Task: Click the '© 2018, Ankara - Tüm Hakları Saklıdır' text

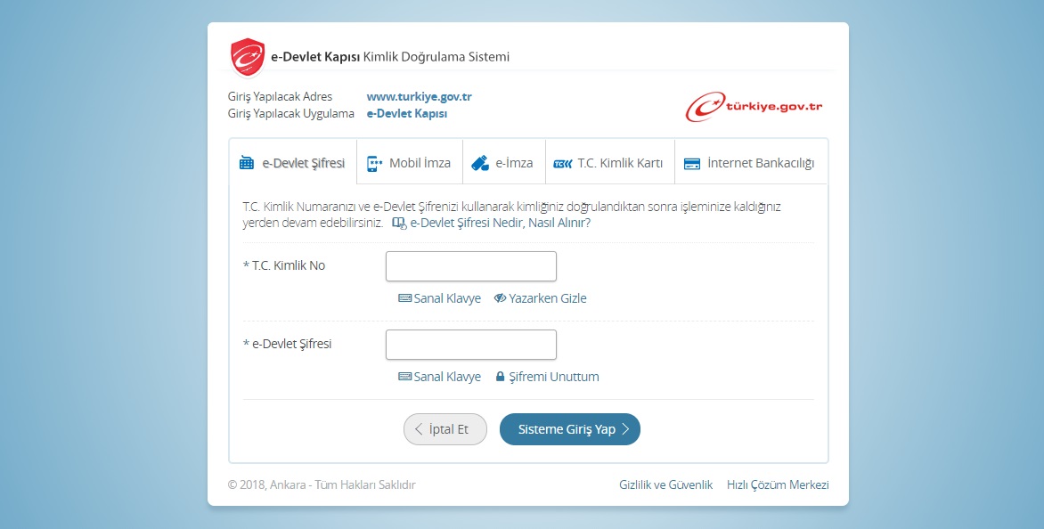Action: [x=322, y=485]
